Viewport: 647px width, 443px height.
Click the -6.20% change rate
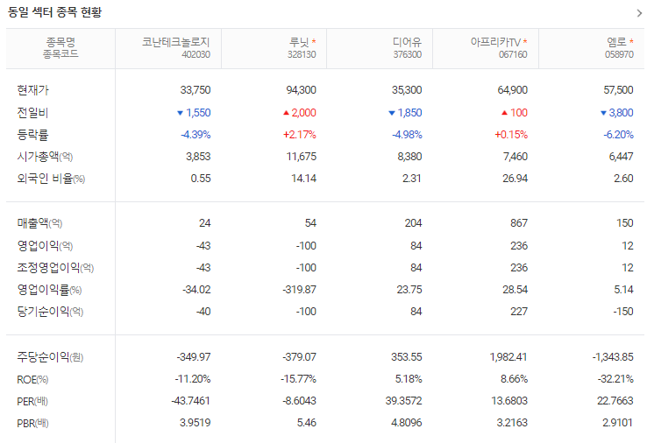click(619, 134)
